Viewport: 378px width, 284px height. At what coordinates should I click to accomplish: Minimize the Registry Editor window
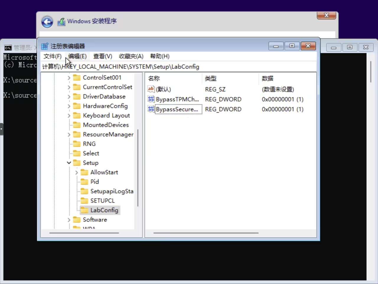coord(276,46)
